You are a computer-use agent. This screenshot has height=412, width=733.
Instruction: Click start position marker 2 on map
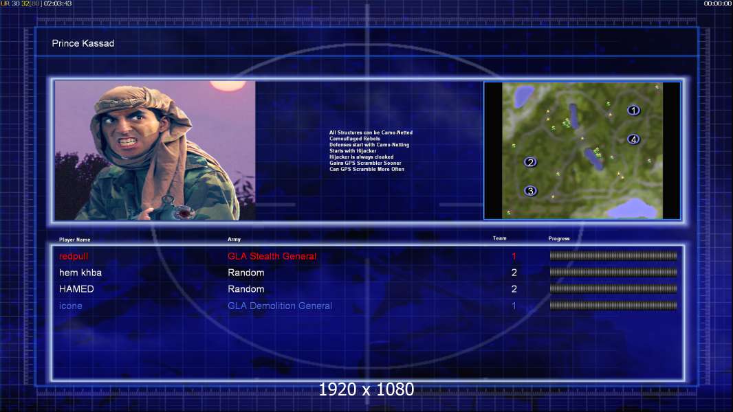pos(530,162)
